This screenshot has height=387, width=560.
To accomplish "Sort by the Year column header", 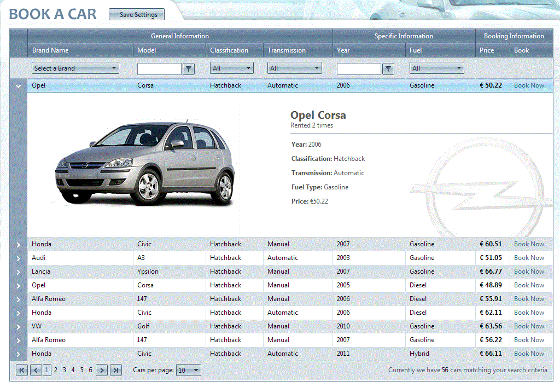I will (343, 50).
